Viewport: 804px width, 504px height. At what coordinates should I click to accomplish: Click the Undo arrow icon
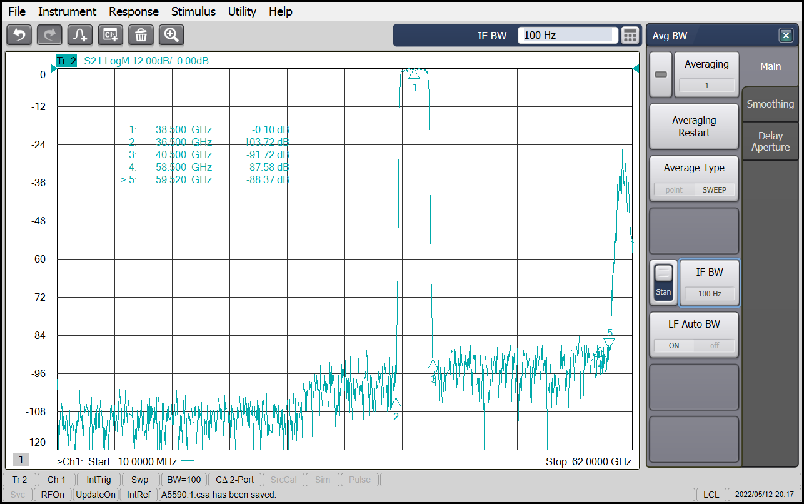(x=19, y=35)
